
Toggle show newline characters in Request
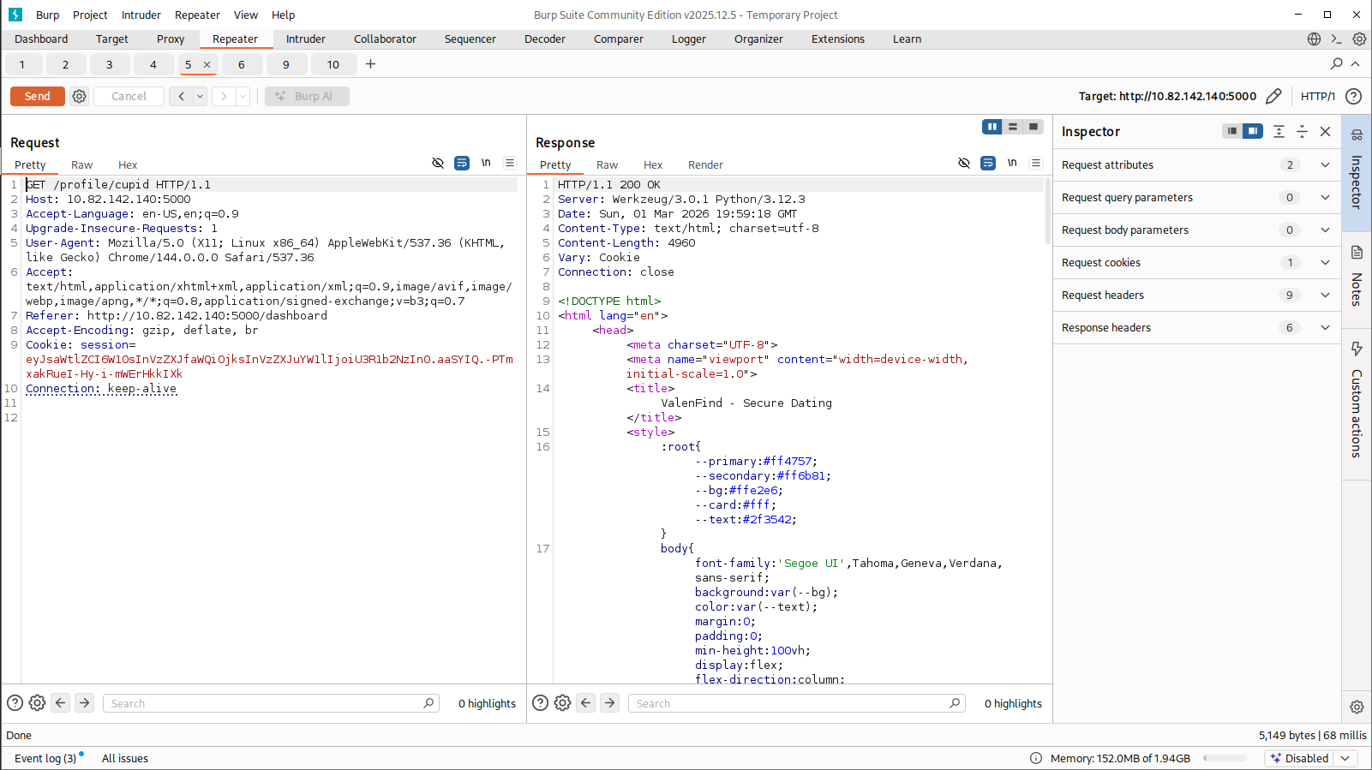pyautogui.click(x=486, y=163)
